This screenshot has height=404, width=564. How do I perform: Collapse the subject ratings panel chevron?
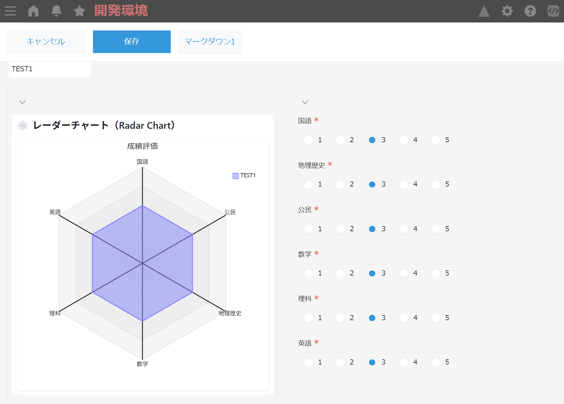(305, 102)
